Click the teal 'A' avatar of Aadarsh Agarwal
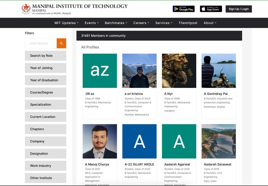 (x=179, y=141)
